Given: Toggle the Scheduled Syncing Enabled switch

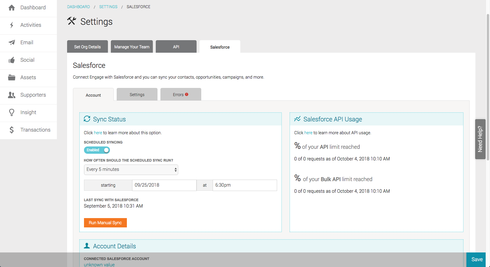Looking at the screenshot, I should (x=97, y=150).
